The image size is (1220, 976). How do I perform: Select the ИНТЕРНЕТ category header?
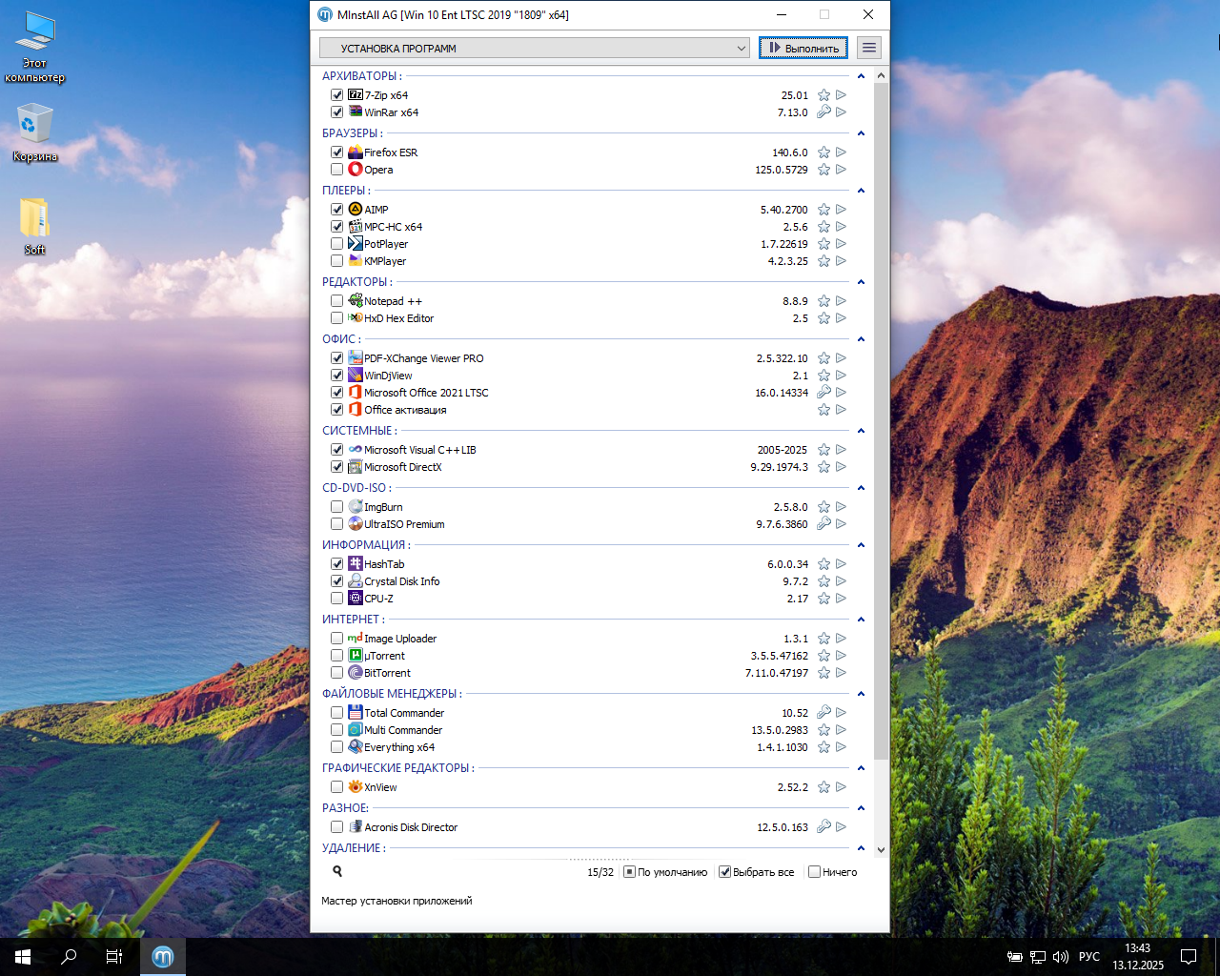tap(353, 620)
